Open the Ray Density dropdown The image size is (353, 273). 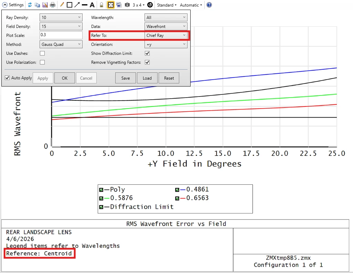click(x=61, y=17)
